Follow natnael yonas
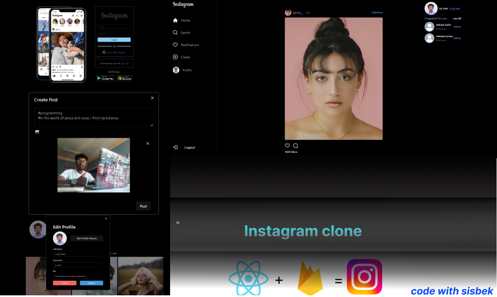The width and height of the screenshot is (497, 297). pos(457,38)
